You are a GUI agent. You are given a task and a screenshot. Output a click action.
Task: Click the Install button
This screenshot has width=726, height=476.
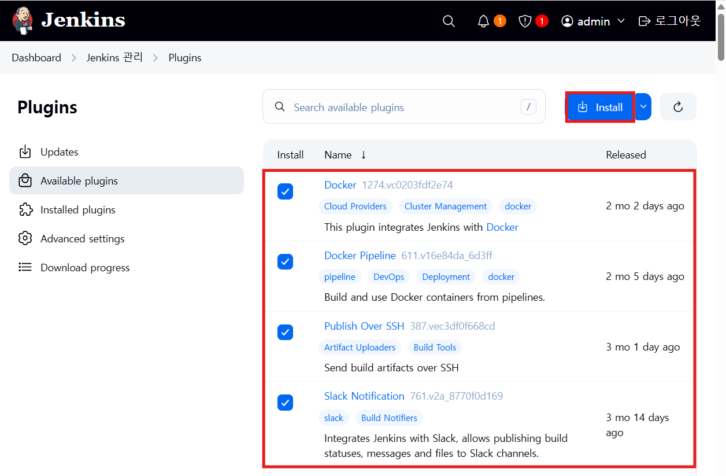pos(600,107)
